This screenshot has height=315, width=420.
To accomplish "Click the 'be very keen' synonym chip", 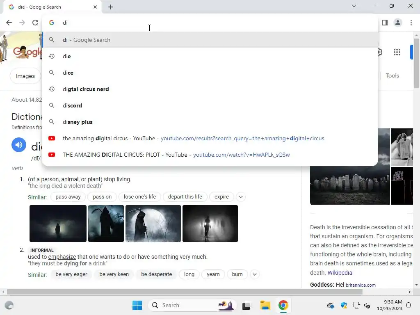I will 114,274.
